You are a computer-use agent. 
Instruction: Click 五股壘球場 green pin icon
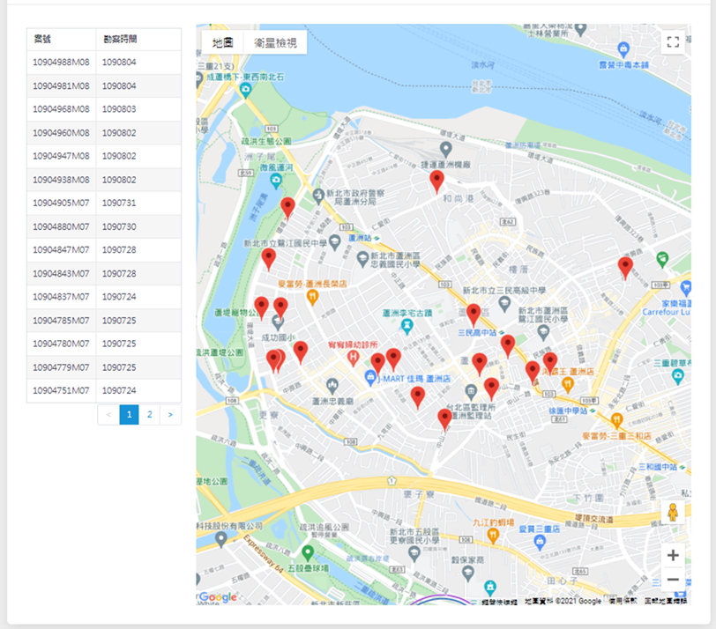click(308, 553)
